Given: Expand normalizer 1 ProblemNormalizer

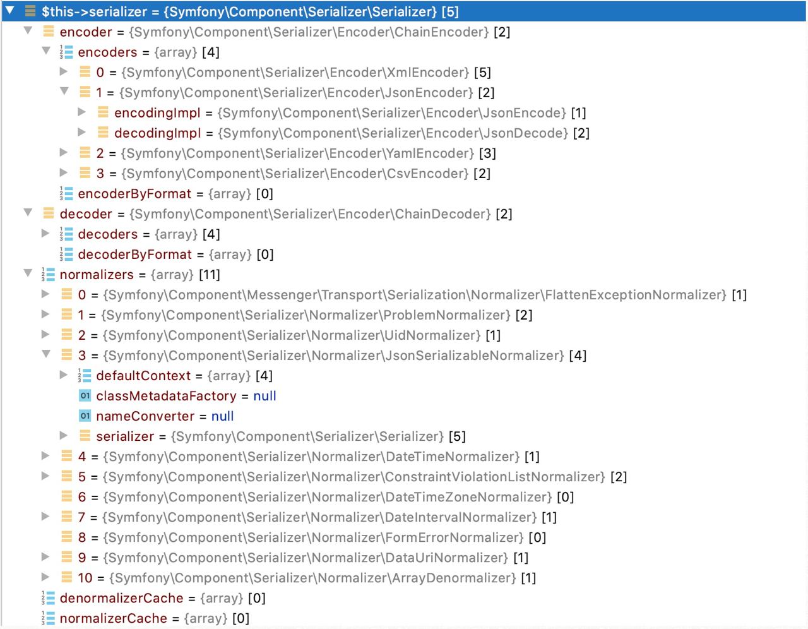Looking at the screenshot, I should coord(45,314).
